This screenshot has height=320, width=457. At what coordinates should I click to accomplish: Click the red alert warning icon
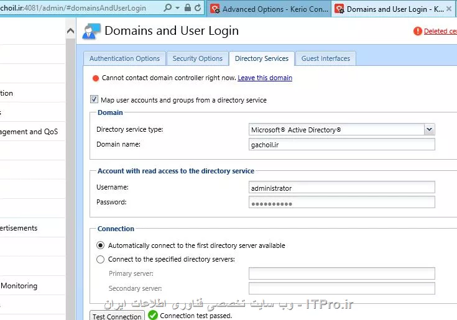418,31
